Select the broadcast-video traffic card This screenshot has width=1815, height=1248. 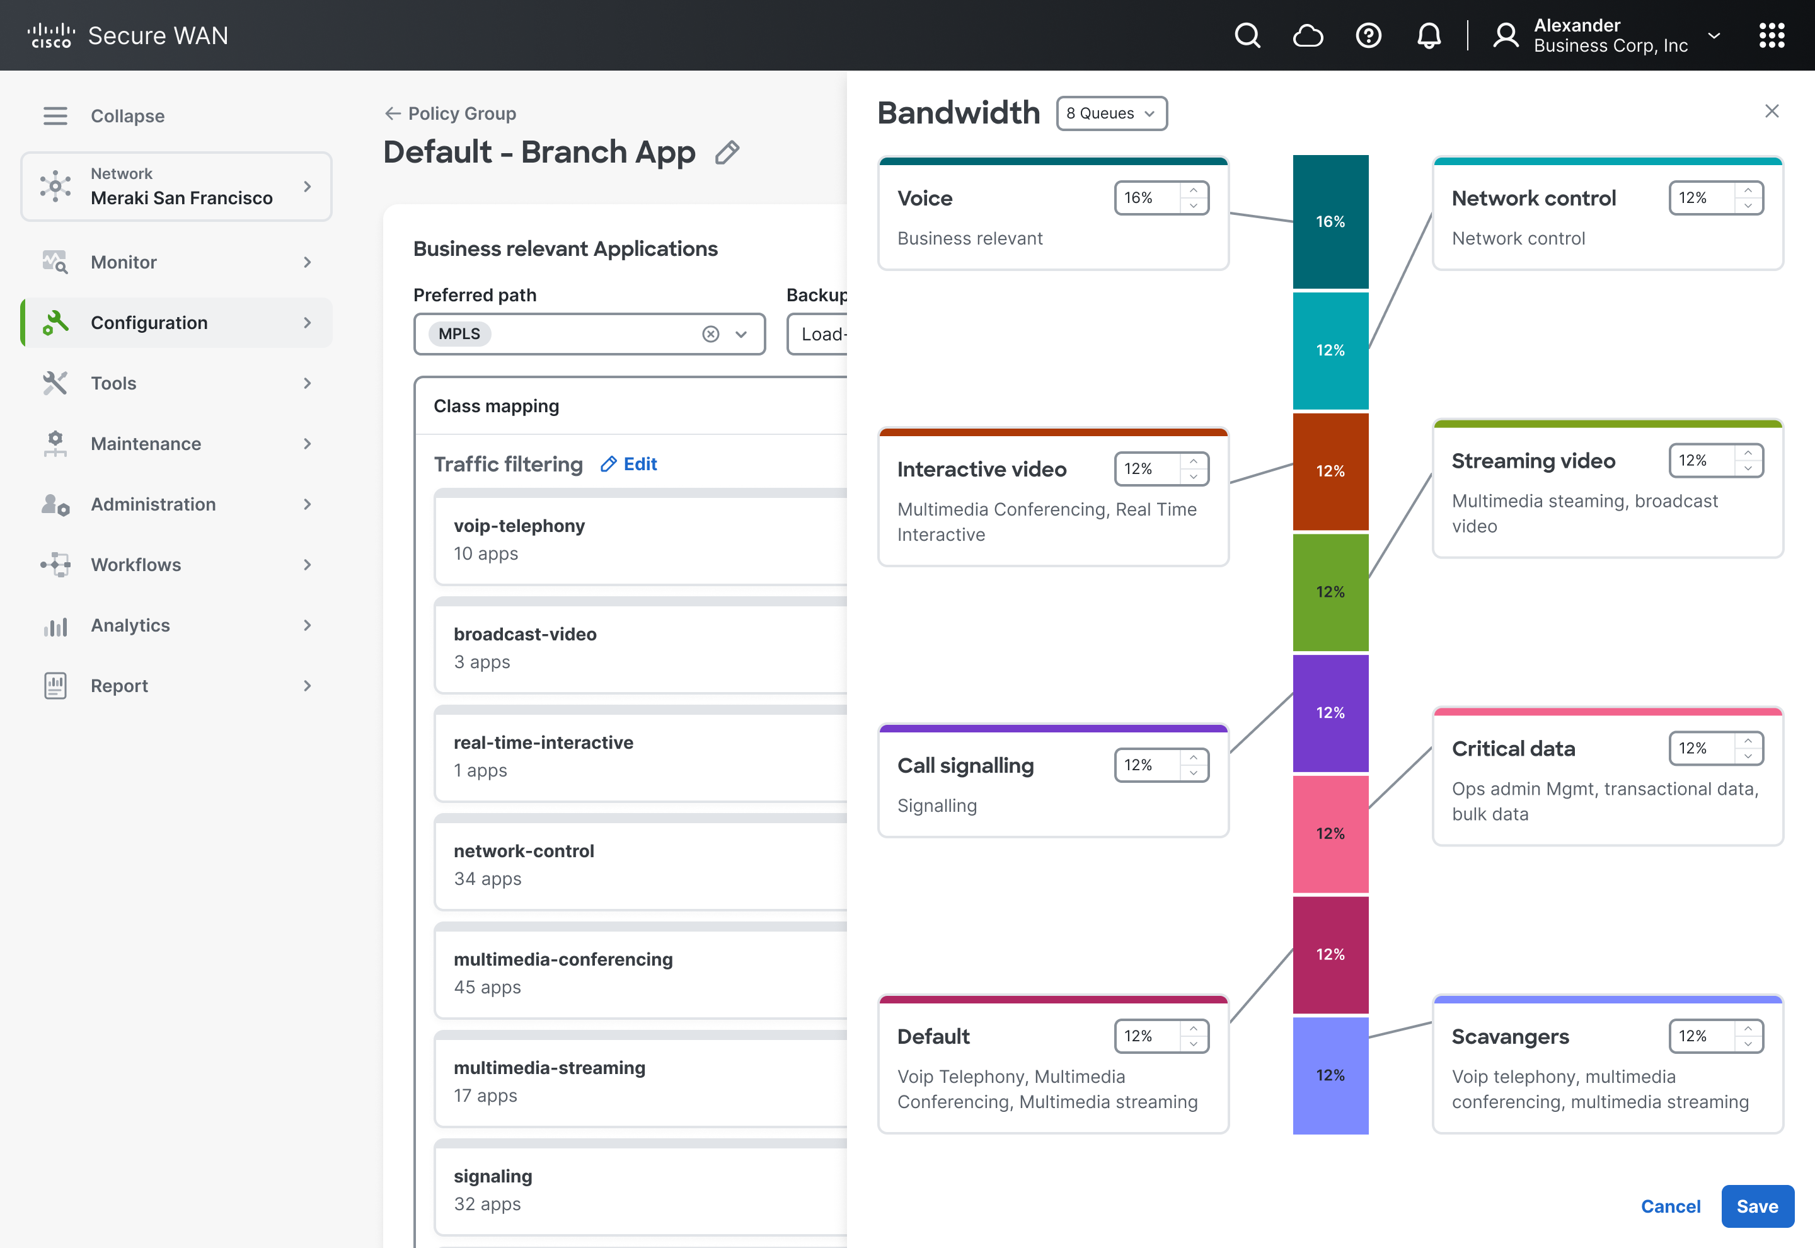tap(641, 646)
